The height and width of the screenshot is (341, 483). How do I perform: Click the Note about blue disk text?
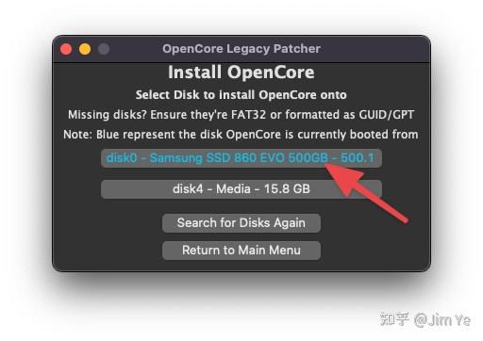[x=241, y=135]
